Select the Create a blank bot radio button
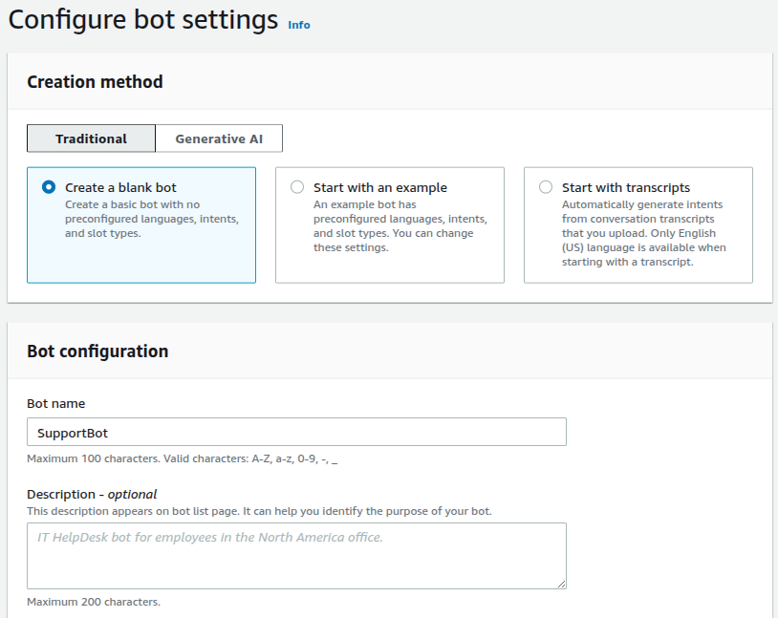The height and width of the screenshot is (618, 778). click(x=49, y=187)
